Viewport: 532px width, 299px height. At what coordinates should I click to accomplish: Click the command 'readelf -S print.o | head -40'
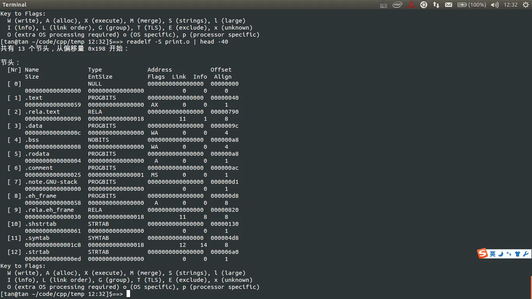[x=177, y=42]
